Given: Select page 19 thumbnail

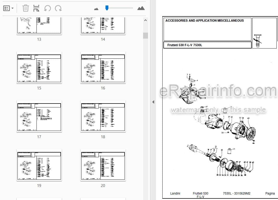Looking at the screenshot, I should [x=39, y=165].
